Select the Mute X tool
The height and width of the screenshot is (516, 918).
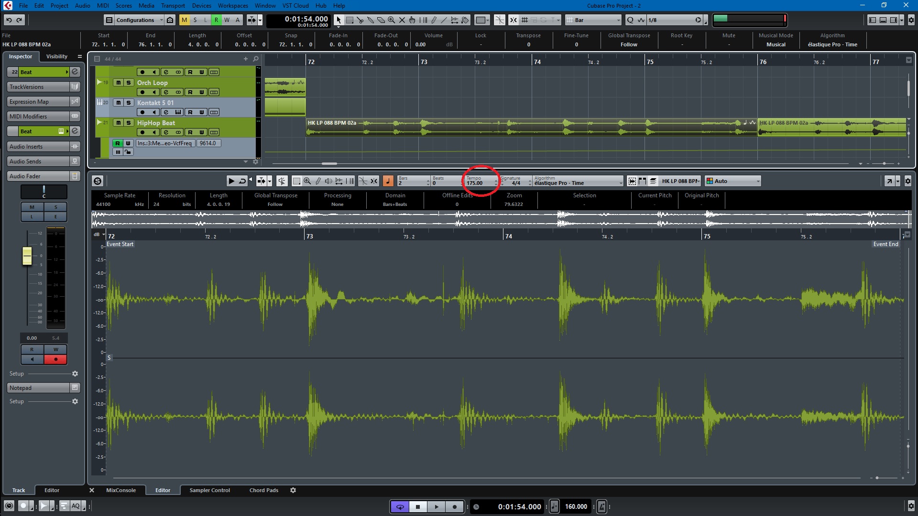coord(402,20)
